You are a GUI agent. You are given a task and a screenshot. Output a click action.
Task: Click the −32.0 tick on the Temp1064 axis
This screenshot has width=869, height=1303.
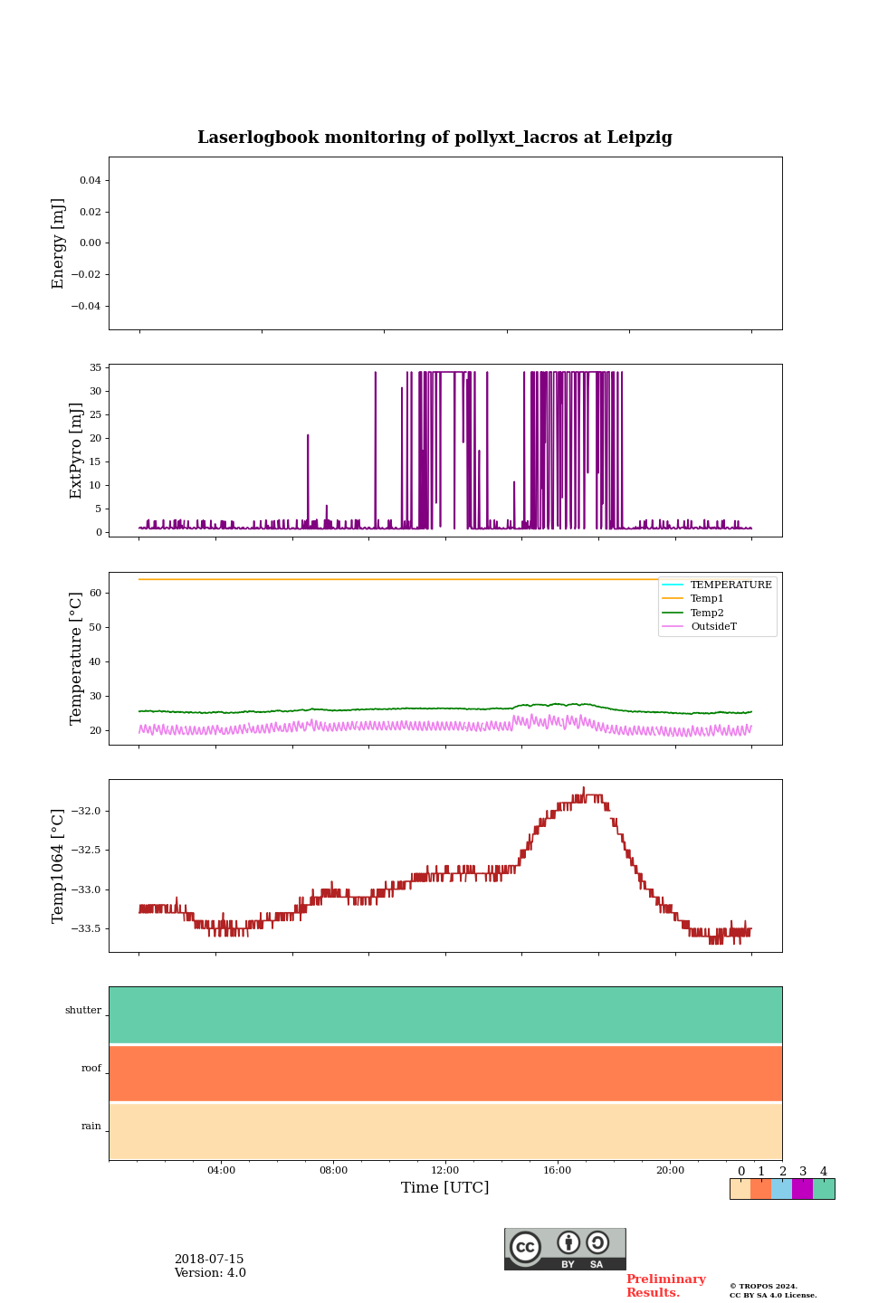tap(87, 811)
